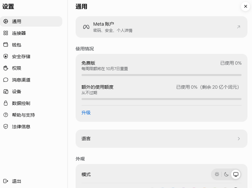This screenshot has width=252, height=188.
Task: Click the 免费版 usage progress bar
Action: (x=161, y=75)
